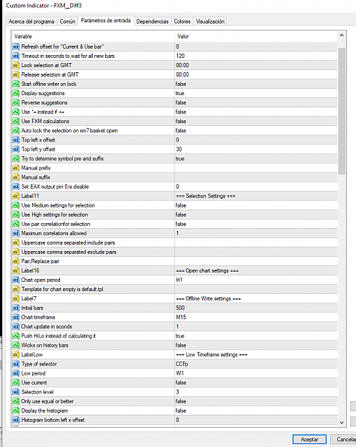Click the Aceptar button

click(310, 439)
